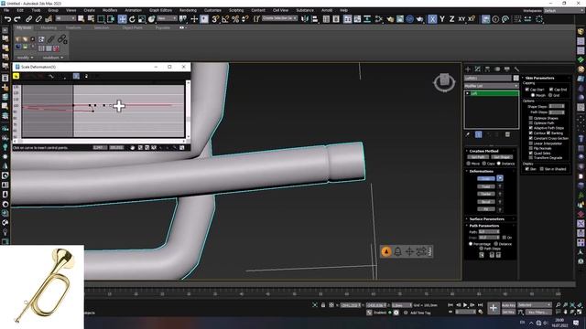Enable Optimize Path checkbox
Image resolution: width=586 pixels, height=329 pixels.
531,122
